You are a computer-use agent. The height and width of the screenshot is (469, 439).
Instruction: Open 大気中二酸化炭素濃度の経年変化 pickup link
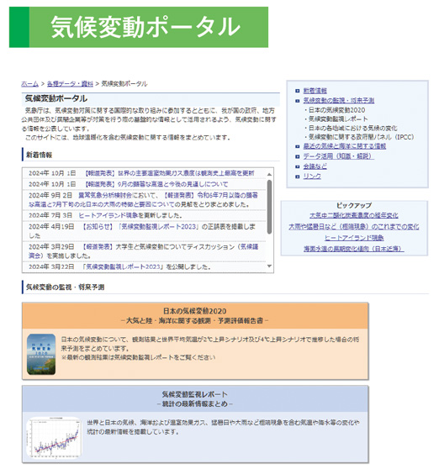pyautogui.click(x=354, y=215)
